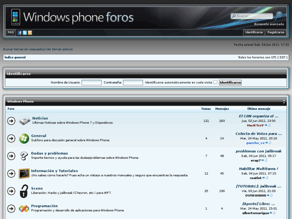Viewport: 292px width, 219px height.
Task: Open last post 'problemas con jailbreak'
Action: 259,151
